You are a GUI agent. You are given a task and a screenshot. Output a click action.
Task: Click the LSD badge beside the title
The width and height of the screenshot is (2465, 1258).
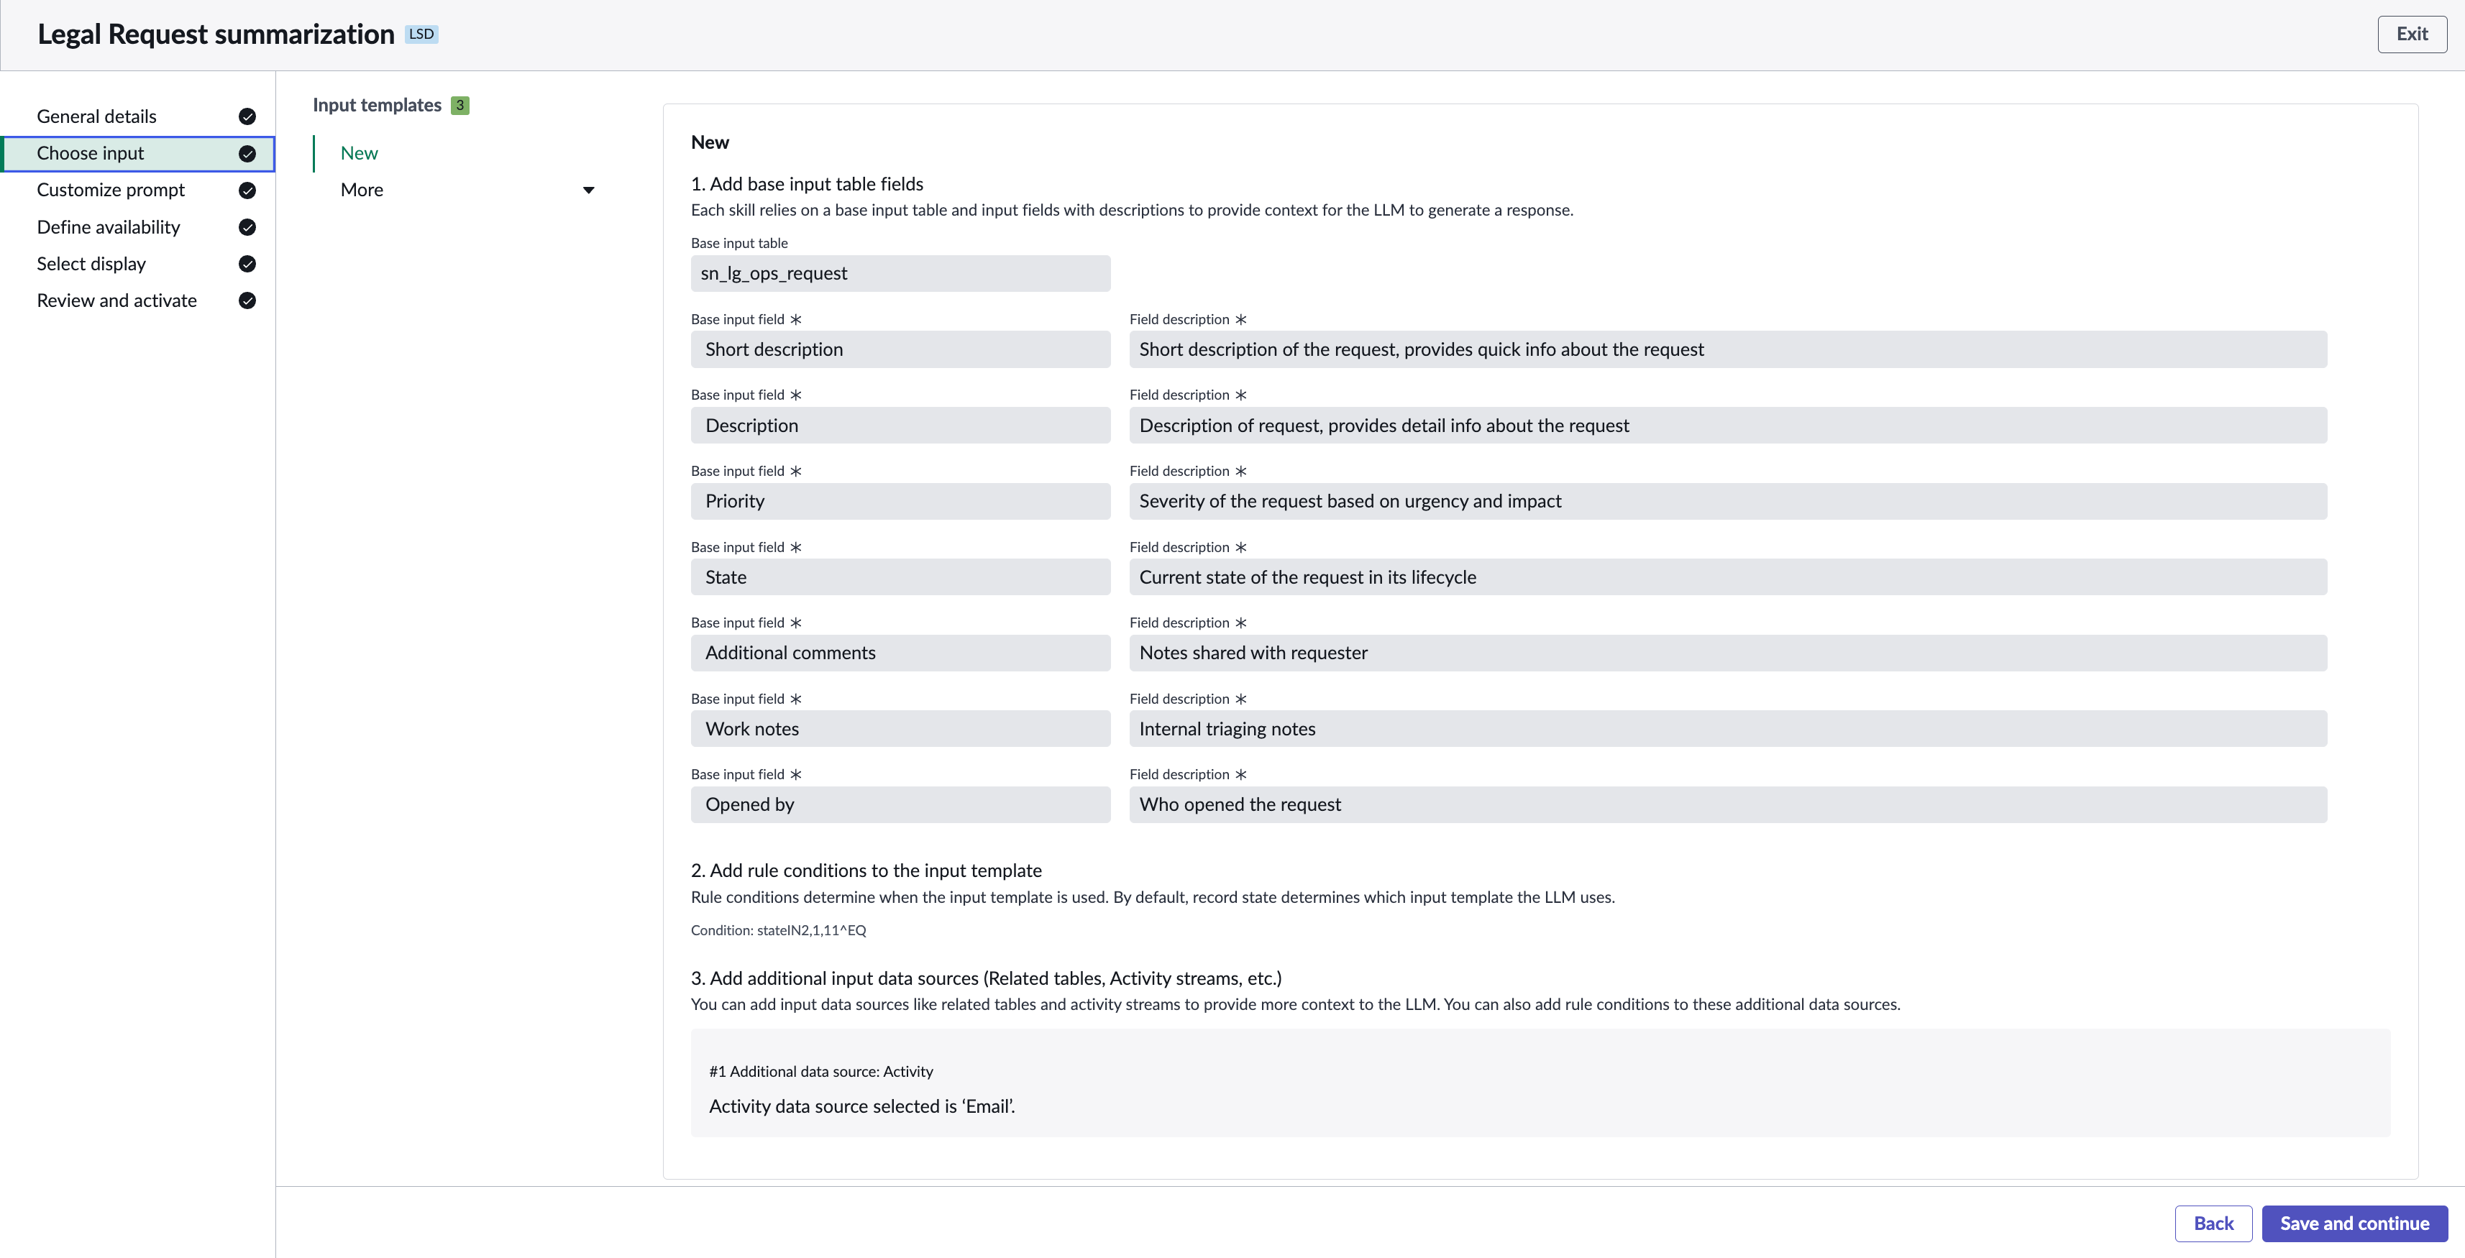pyautogui.click(x=421, y=35)
